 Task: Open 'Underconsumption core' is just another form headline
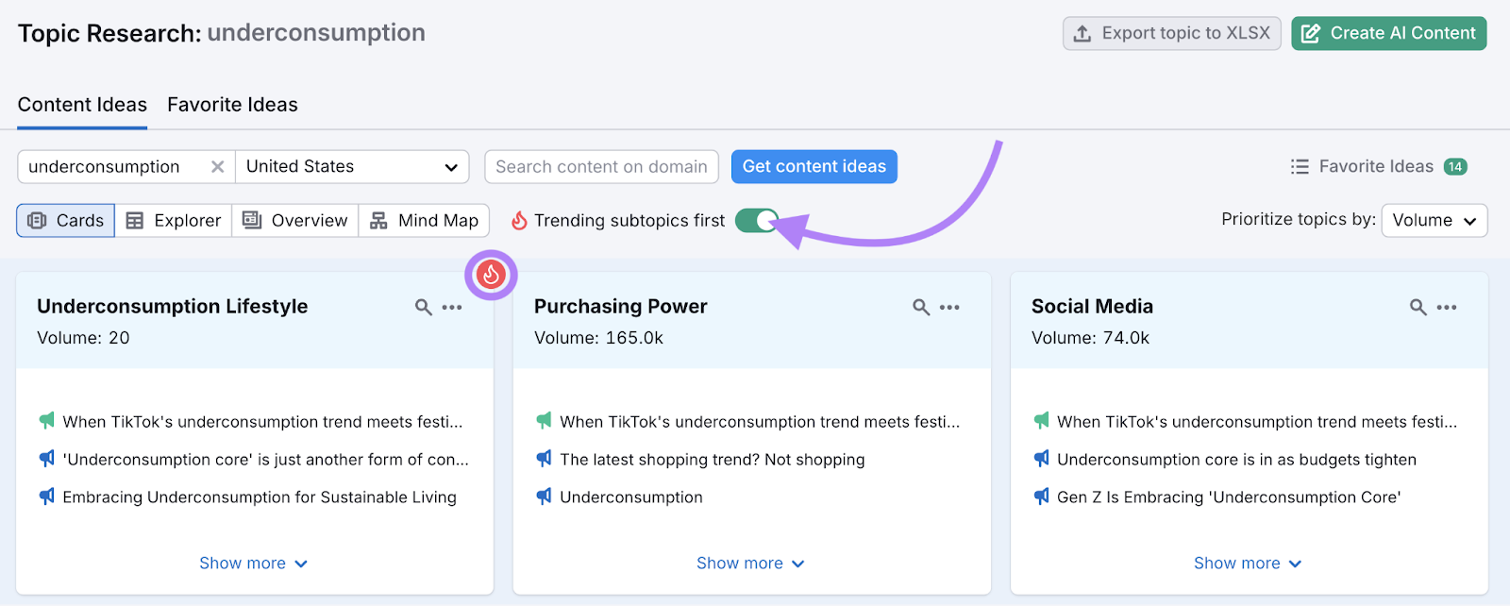pyautogui.click(x=266, y=460)
